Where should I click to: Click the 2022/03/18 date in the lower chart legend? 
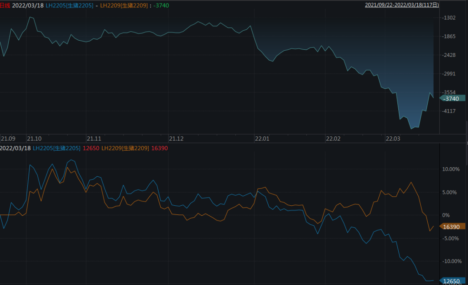point(15,148)
